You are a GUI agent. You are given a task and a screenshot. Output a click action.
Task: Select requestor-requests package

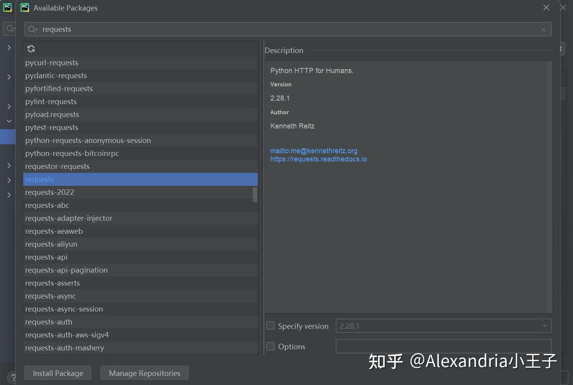tap(140, 166)
